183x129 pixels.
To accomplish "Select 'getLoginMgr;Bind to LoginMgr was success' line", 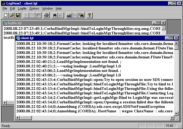I will (95, 98).
